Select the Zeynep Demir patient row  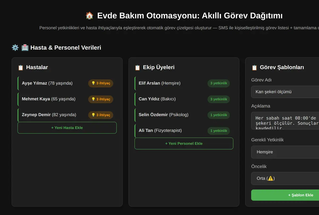(x=67, y=115)
